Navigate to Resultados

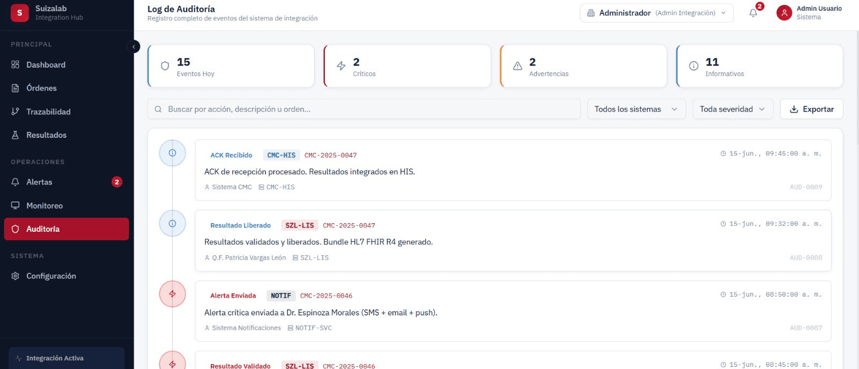(x=67, y=135)
